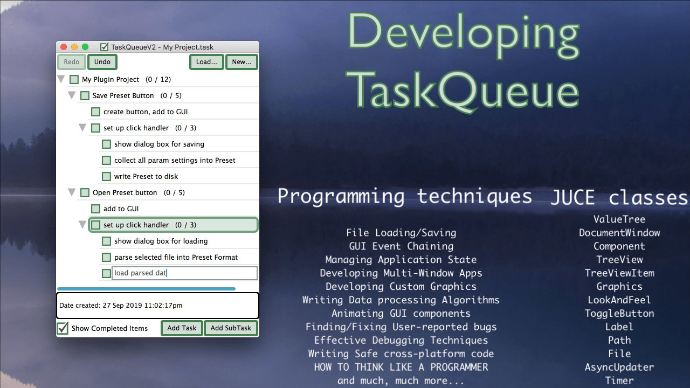Viewport: 690px width, 388px height.
Task: Select parse selected file into Preset Format row
Action: (179, 258)
